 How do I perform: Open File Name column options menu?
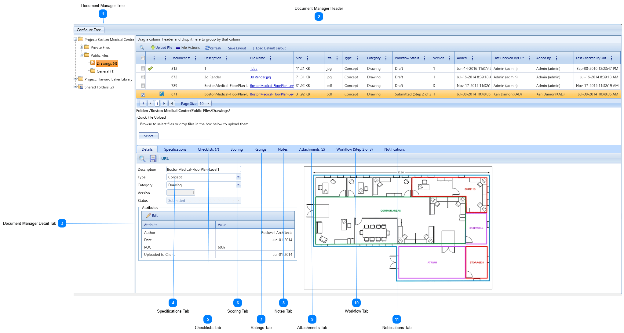click(271, 58)
